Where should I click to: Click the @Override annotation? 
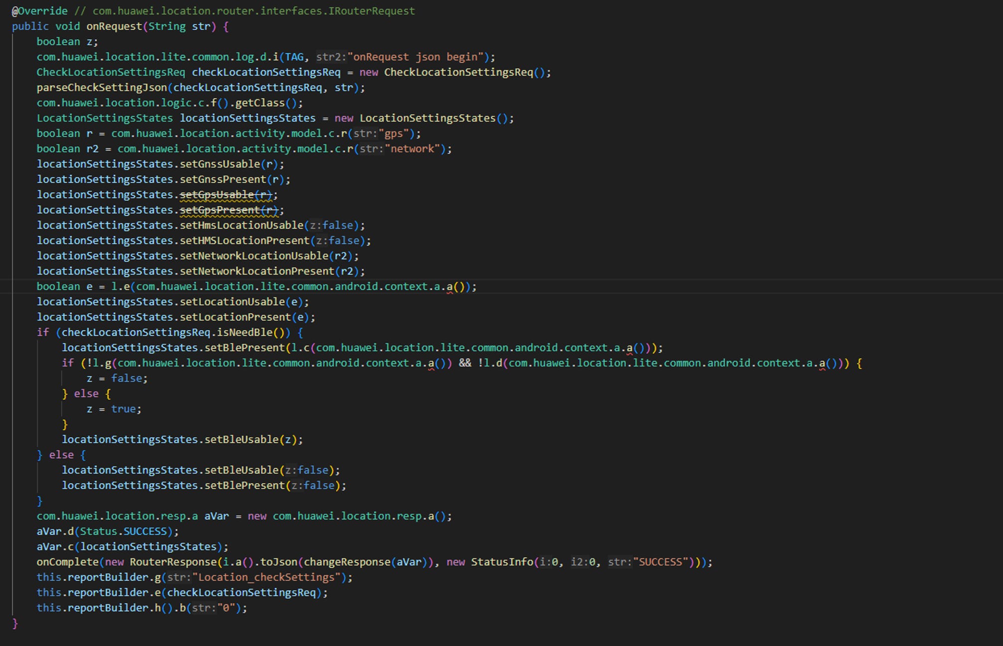tap(40, 11)
